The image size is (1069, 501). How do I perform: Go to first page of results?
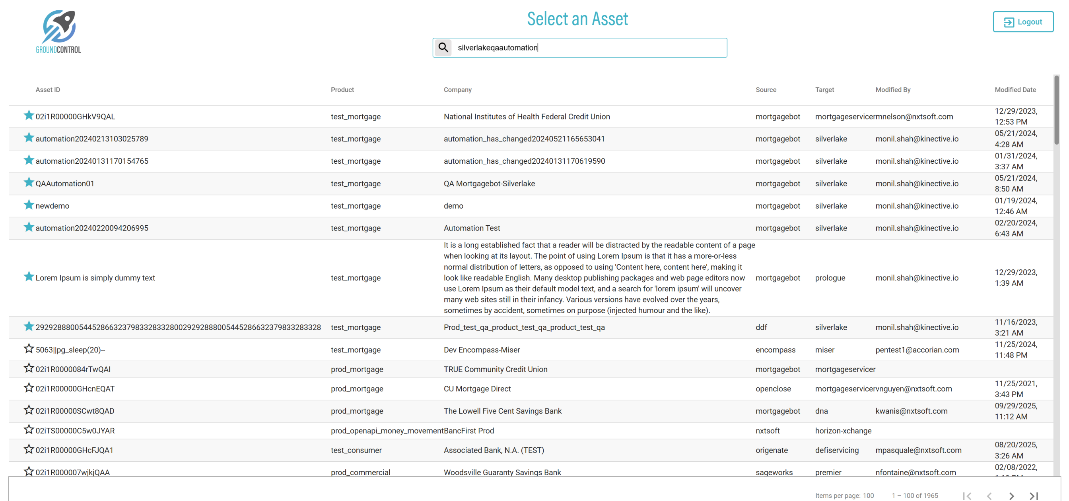(967, 495)
